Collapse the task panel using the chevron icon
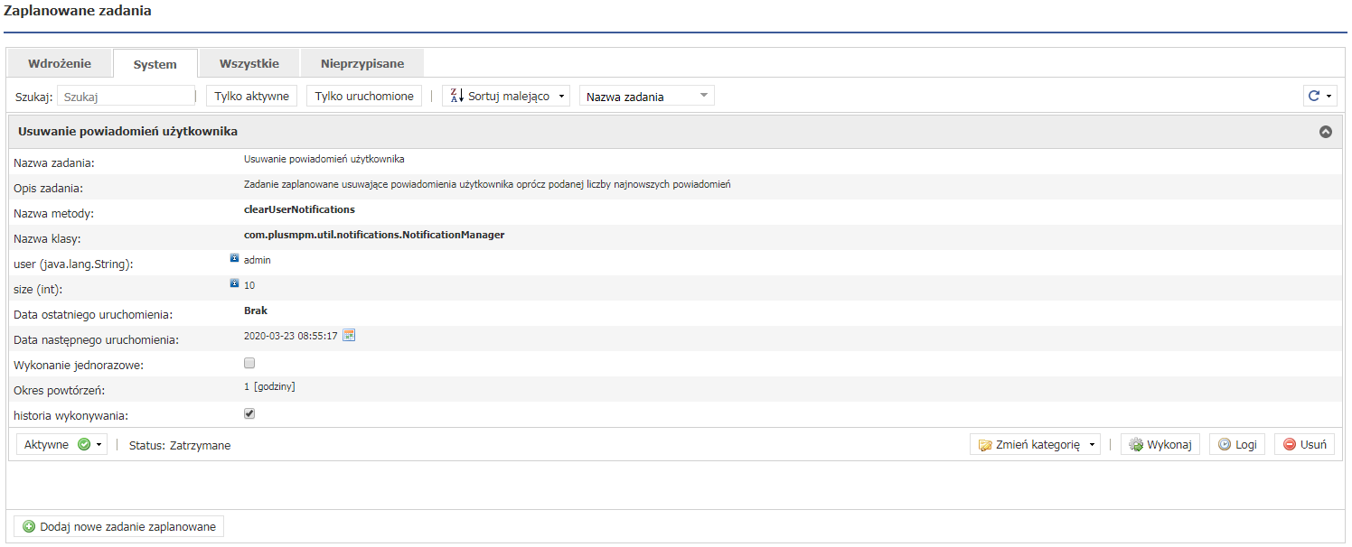Image resolution: width=1352 pixels, height=547 pixels. coord(1326,132)
